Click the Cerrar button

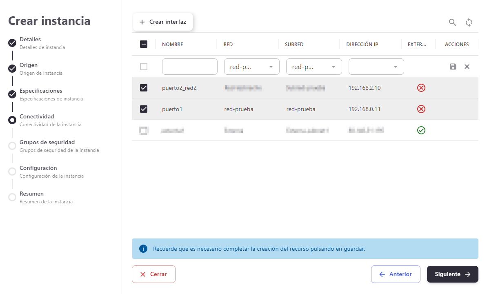pos(153,274)
